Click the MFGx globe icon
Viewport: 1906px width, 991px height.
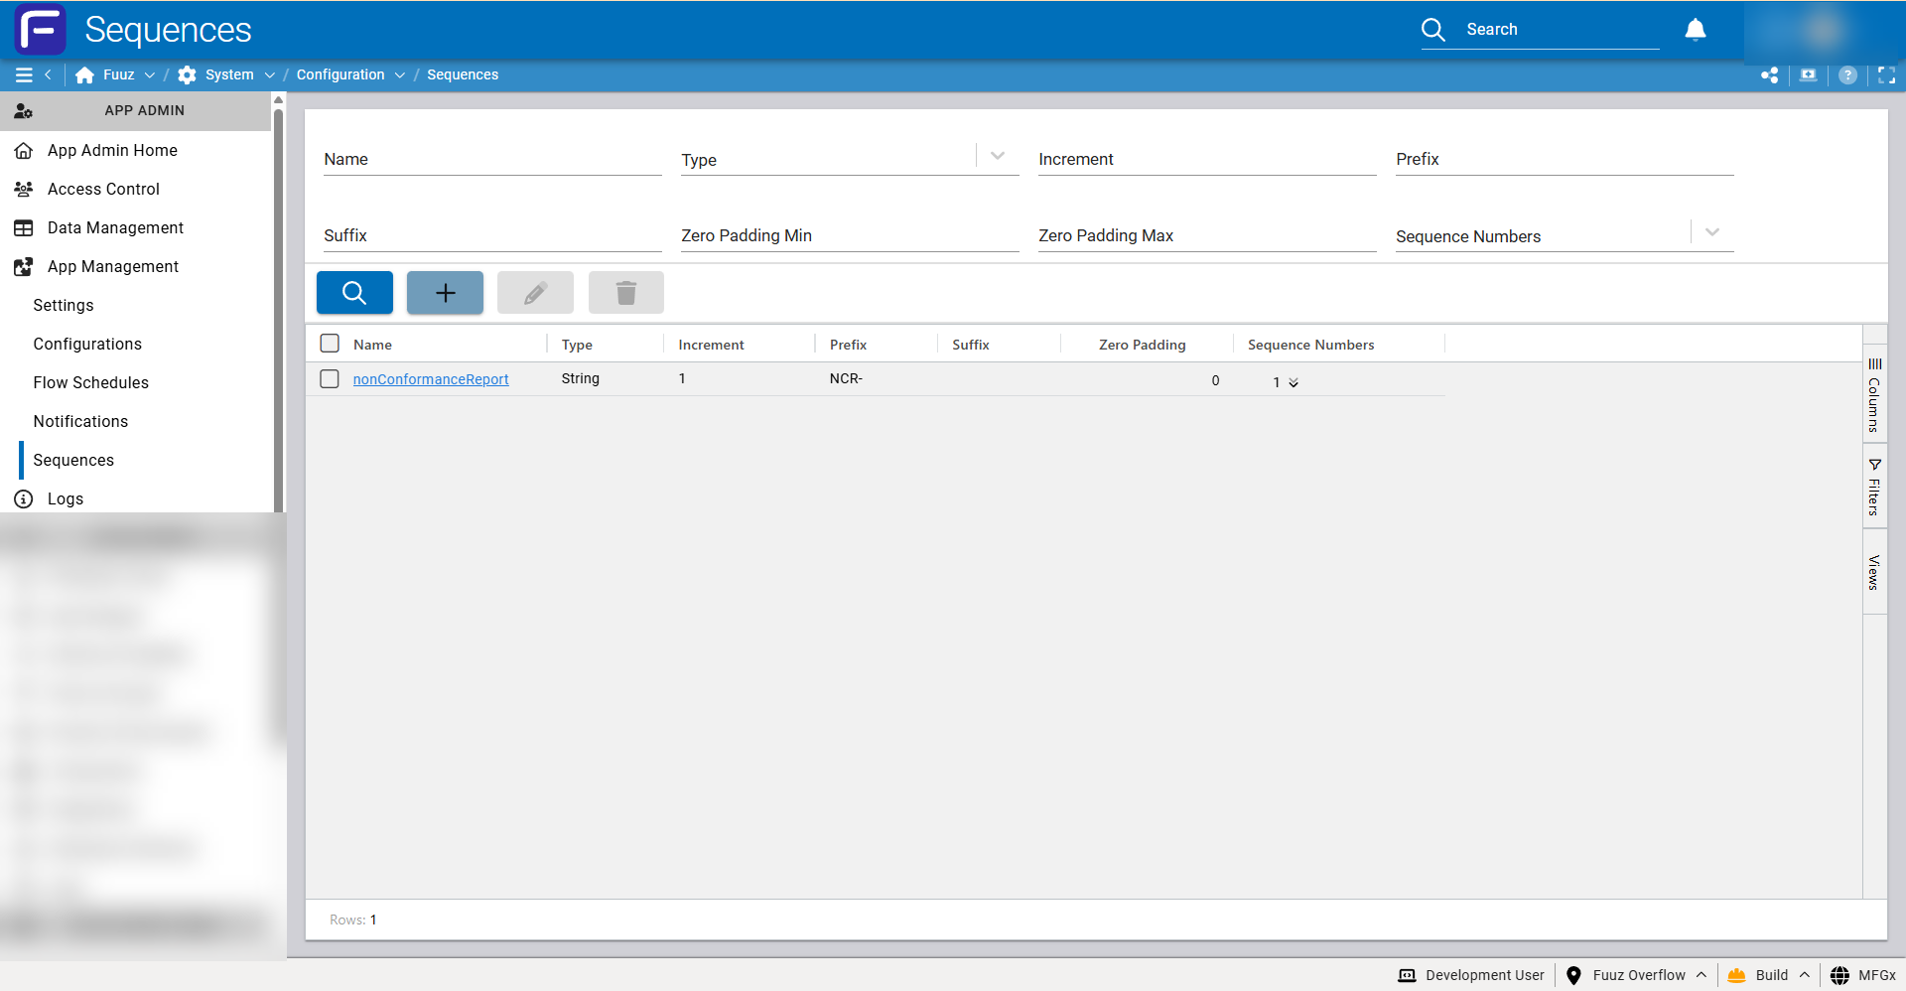coord(1839,975)
